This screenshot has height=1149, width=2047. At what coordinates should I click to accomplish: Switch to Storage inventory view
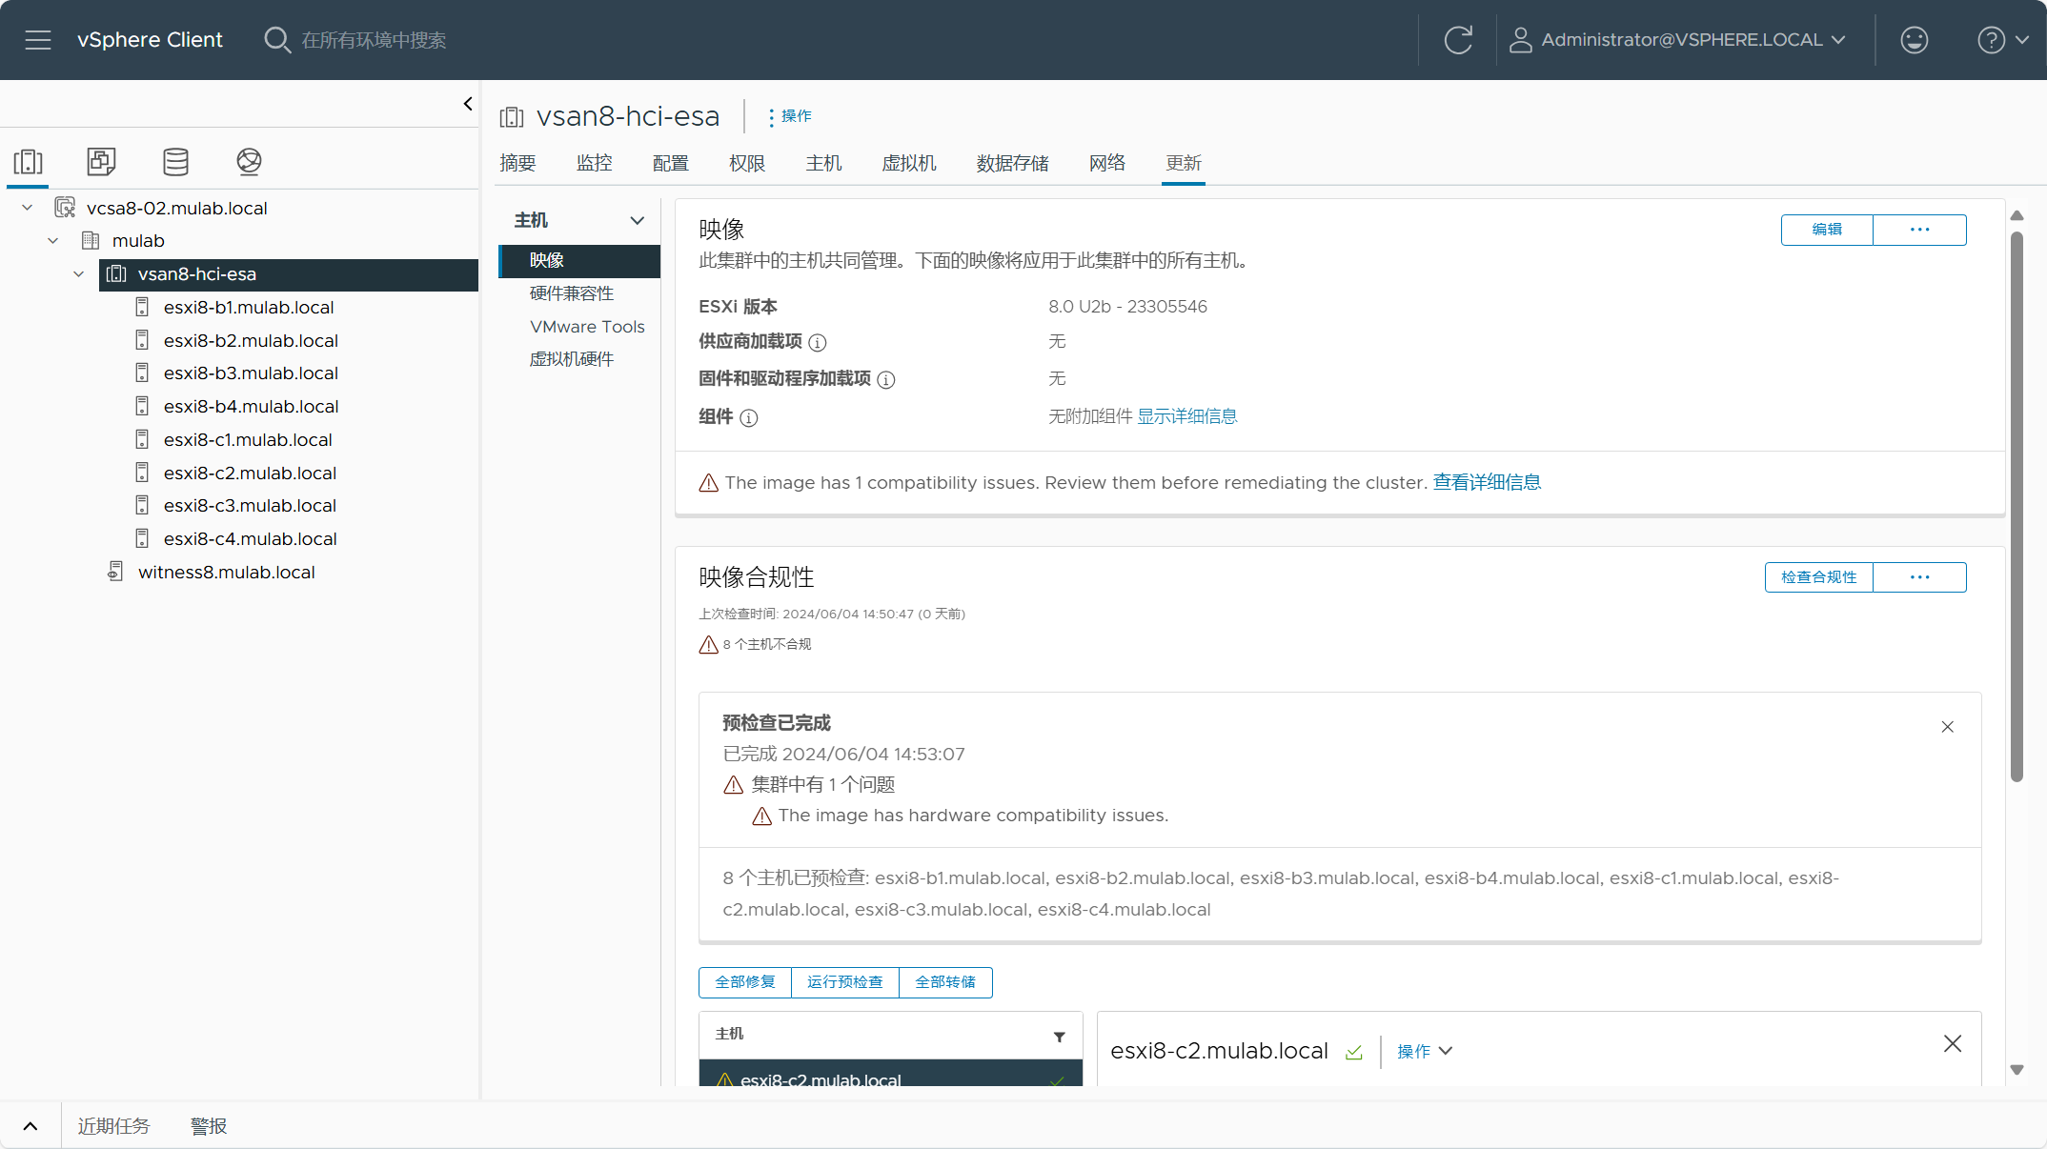point(175,161)
